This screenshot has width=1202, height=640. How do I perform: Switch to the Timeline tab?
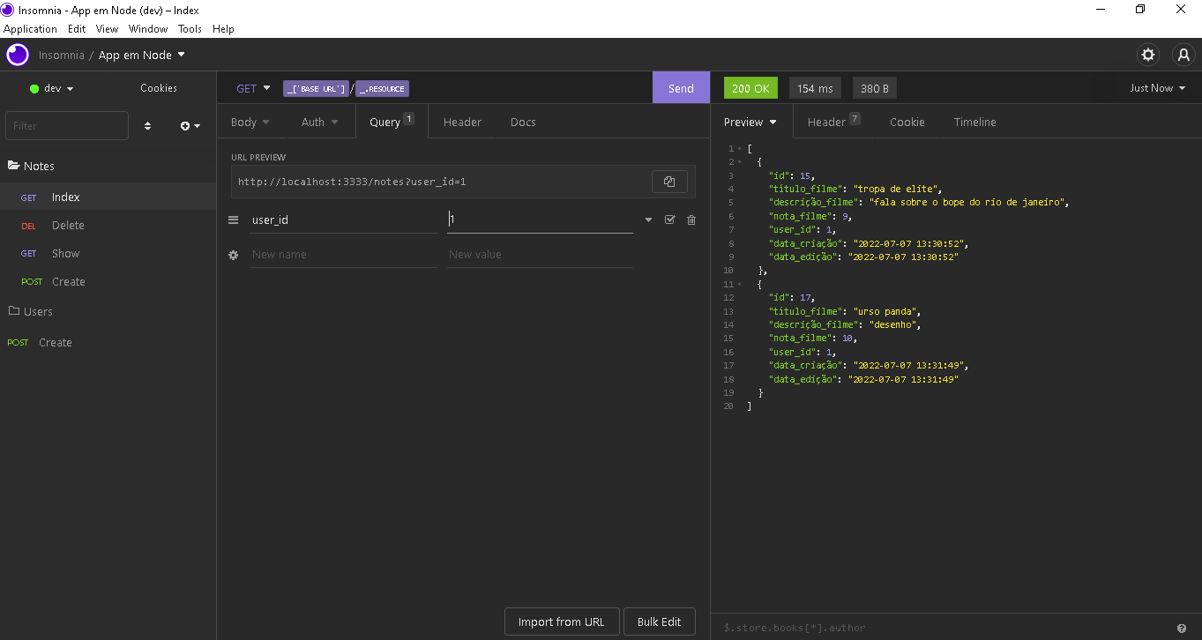(x=974, y=122)
